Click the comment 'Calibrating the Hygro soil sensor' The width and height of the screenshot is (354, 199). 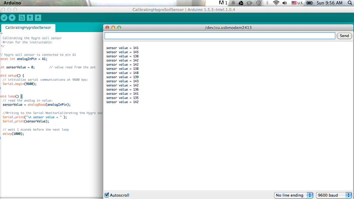pyautogui.click(x=32, y=38)
